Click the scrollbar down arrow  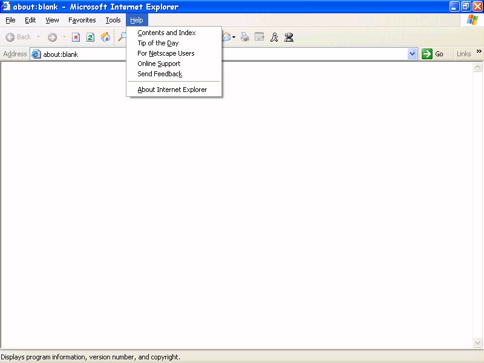477,342
